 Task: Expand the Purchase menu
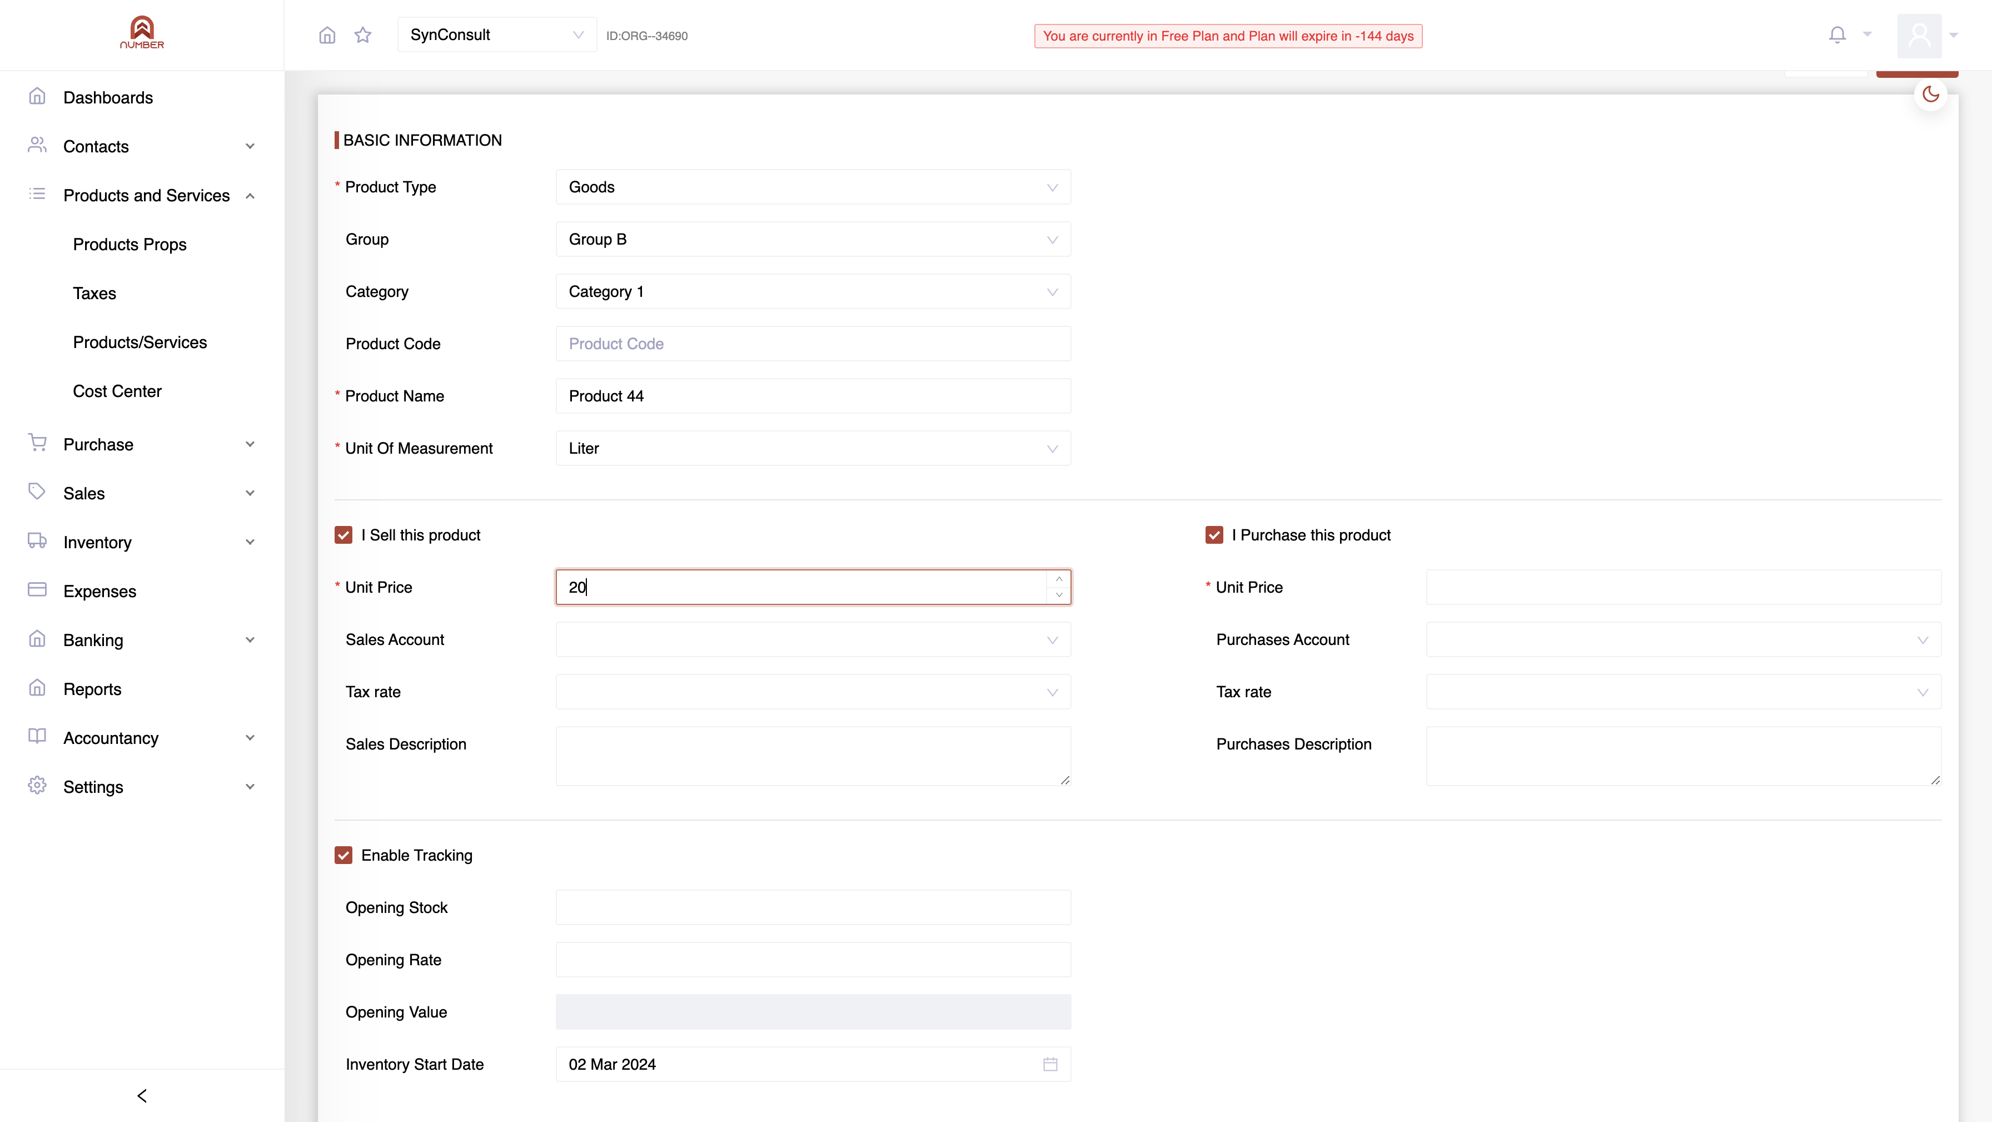click(x=142, y=444)
